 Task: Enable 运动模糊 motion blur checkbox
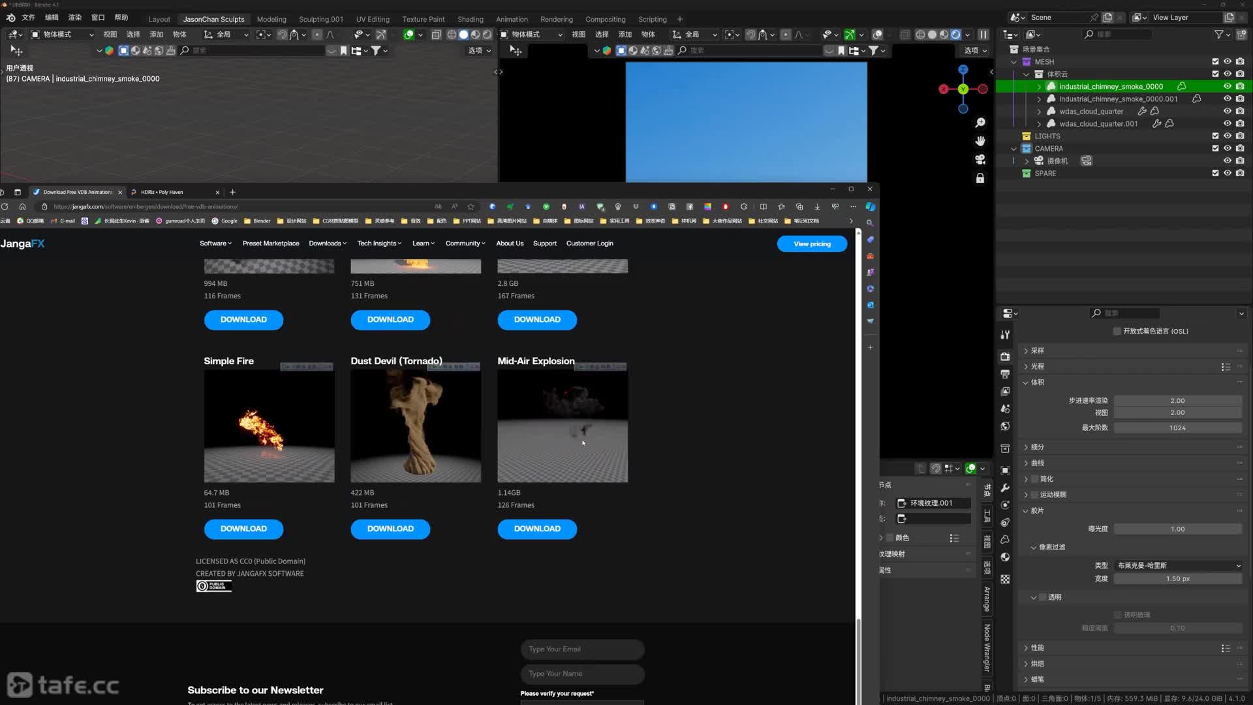tap(1034, 495)
